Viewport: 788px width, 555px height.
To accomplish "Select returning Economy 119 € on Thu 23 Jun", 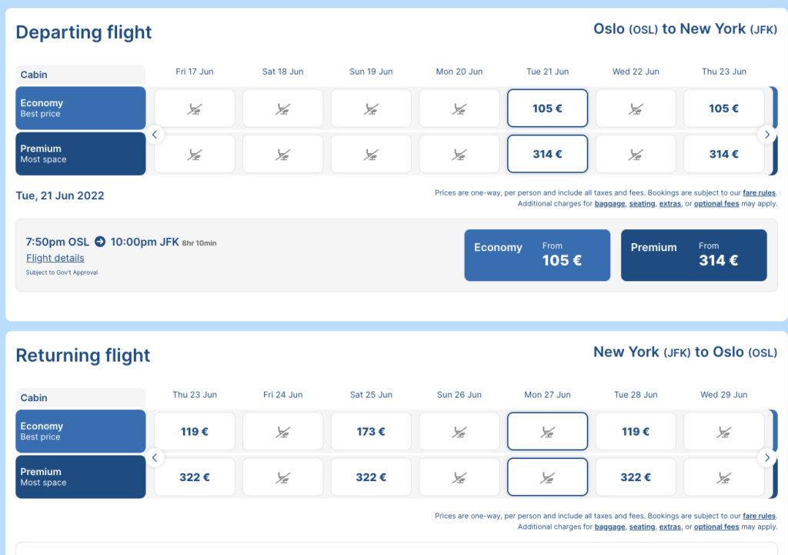I will pos(195,431).
